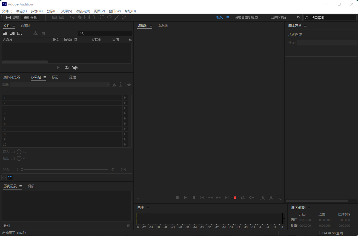Select the Move tool in toolbar
Image resolution: width=358 pixels, height=236 pixels.
tap(72, 17)
